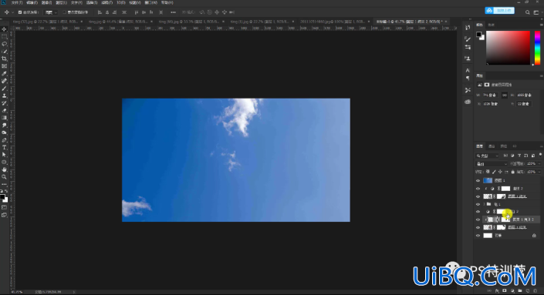Select the Pen tool
This screenshot has height=295, width=544.
(x=4, y=140)
